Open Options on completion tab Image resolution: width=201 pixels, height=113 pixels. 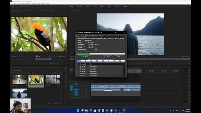98,36
